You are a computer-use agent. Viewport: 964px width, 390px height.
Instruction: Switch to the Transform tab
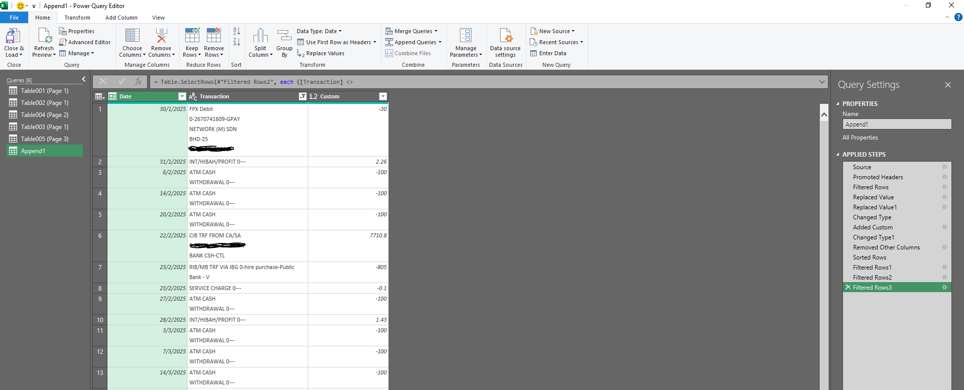tap(77, 18)
